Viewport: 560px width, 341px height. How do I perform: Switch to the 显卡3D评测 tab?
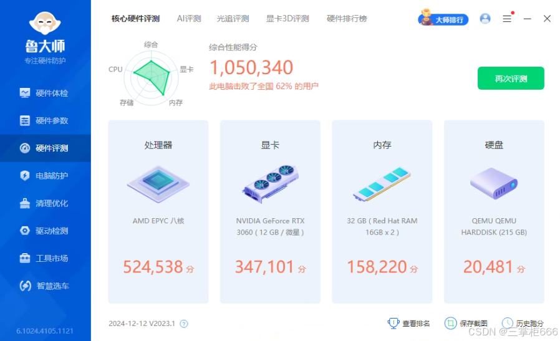tap(287, 19)
